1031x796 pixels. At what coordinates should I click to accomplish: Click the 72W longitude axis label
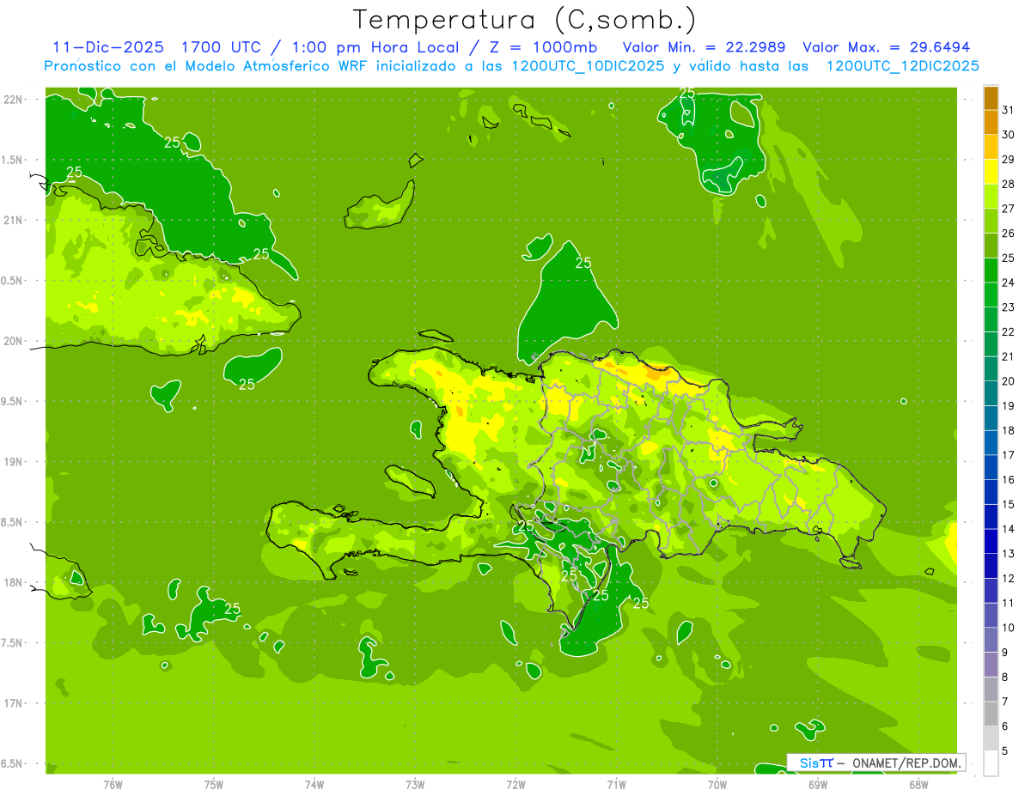[515, 784]
